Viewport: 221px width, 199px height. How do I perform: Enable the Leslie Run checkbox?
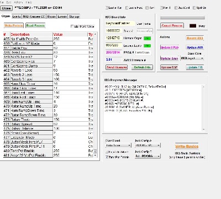[107, 8]
